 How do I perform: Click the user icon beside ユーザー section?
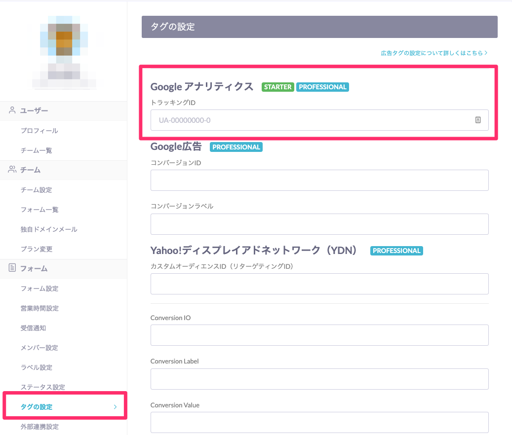pyautogui.click(x=12, y=110)
